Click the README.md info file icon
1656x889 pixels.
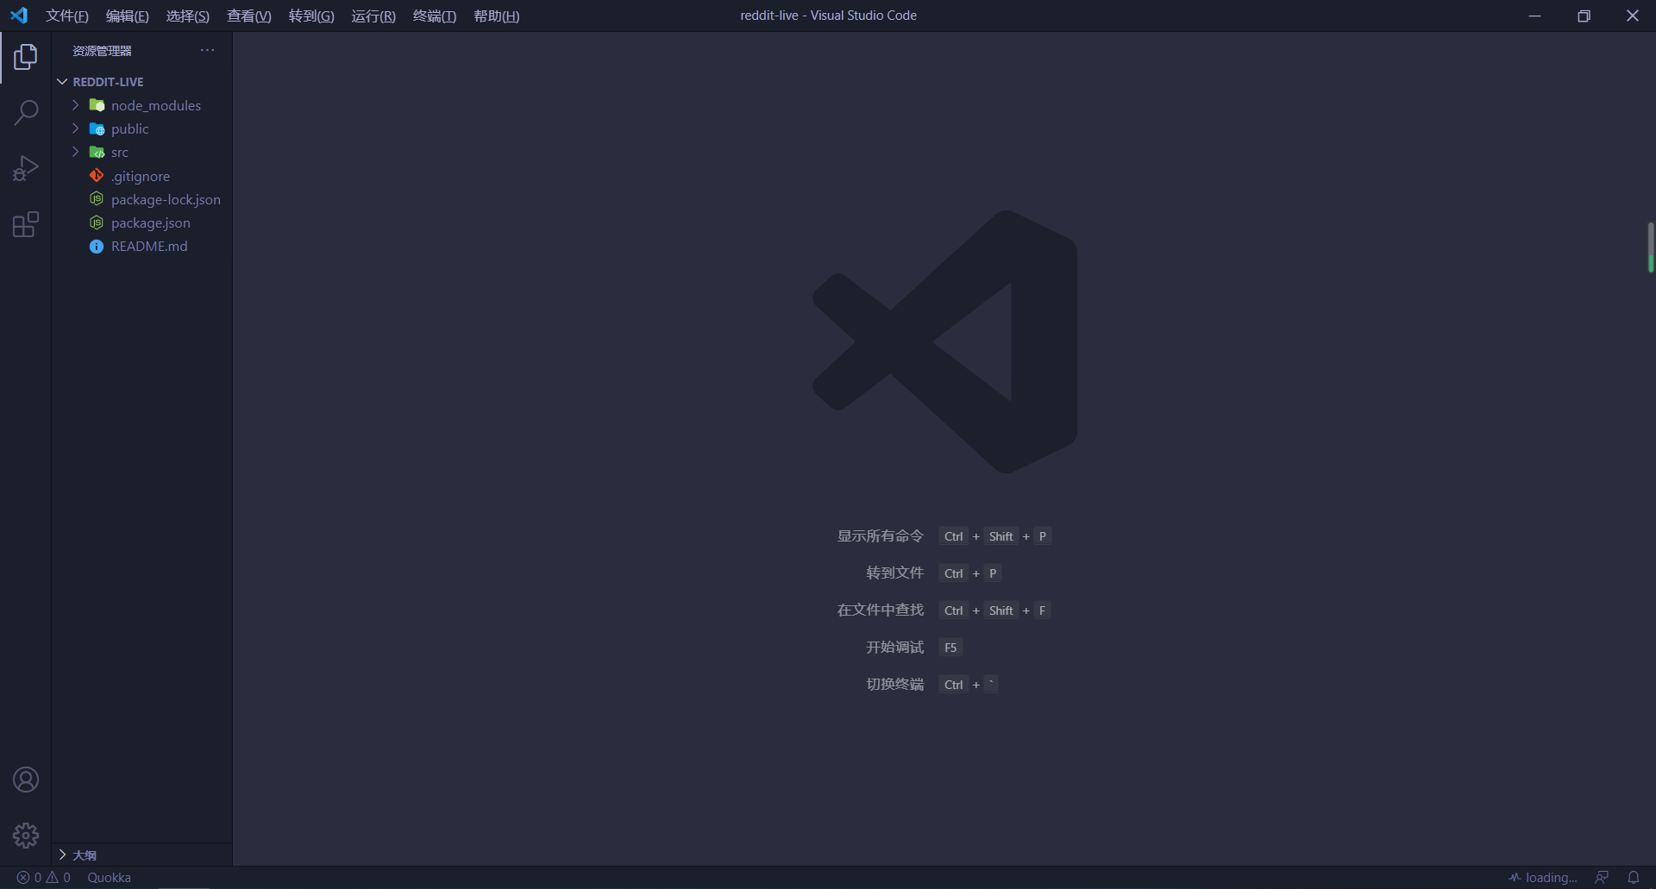tap(97, 247)
